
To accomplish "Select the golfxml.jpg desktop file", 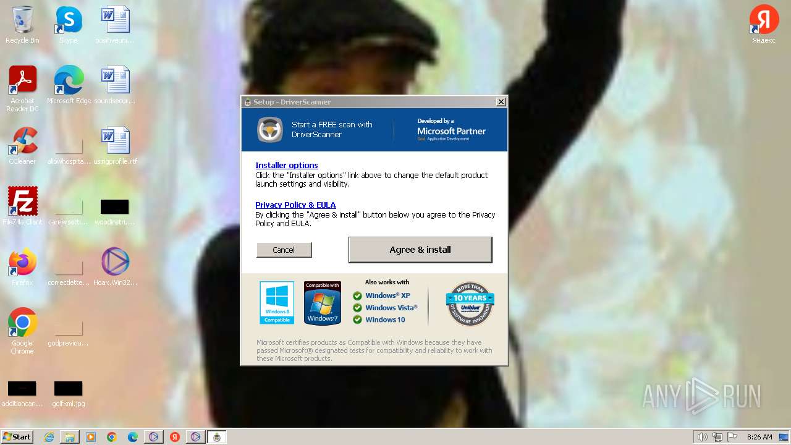I will pyautogui.click(x=69, y=394).
